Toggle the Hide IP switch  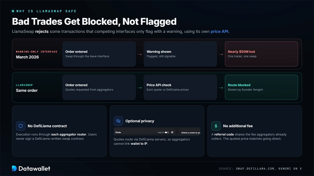pyautogui.click(x=167, y=132)
